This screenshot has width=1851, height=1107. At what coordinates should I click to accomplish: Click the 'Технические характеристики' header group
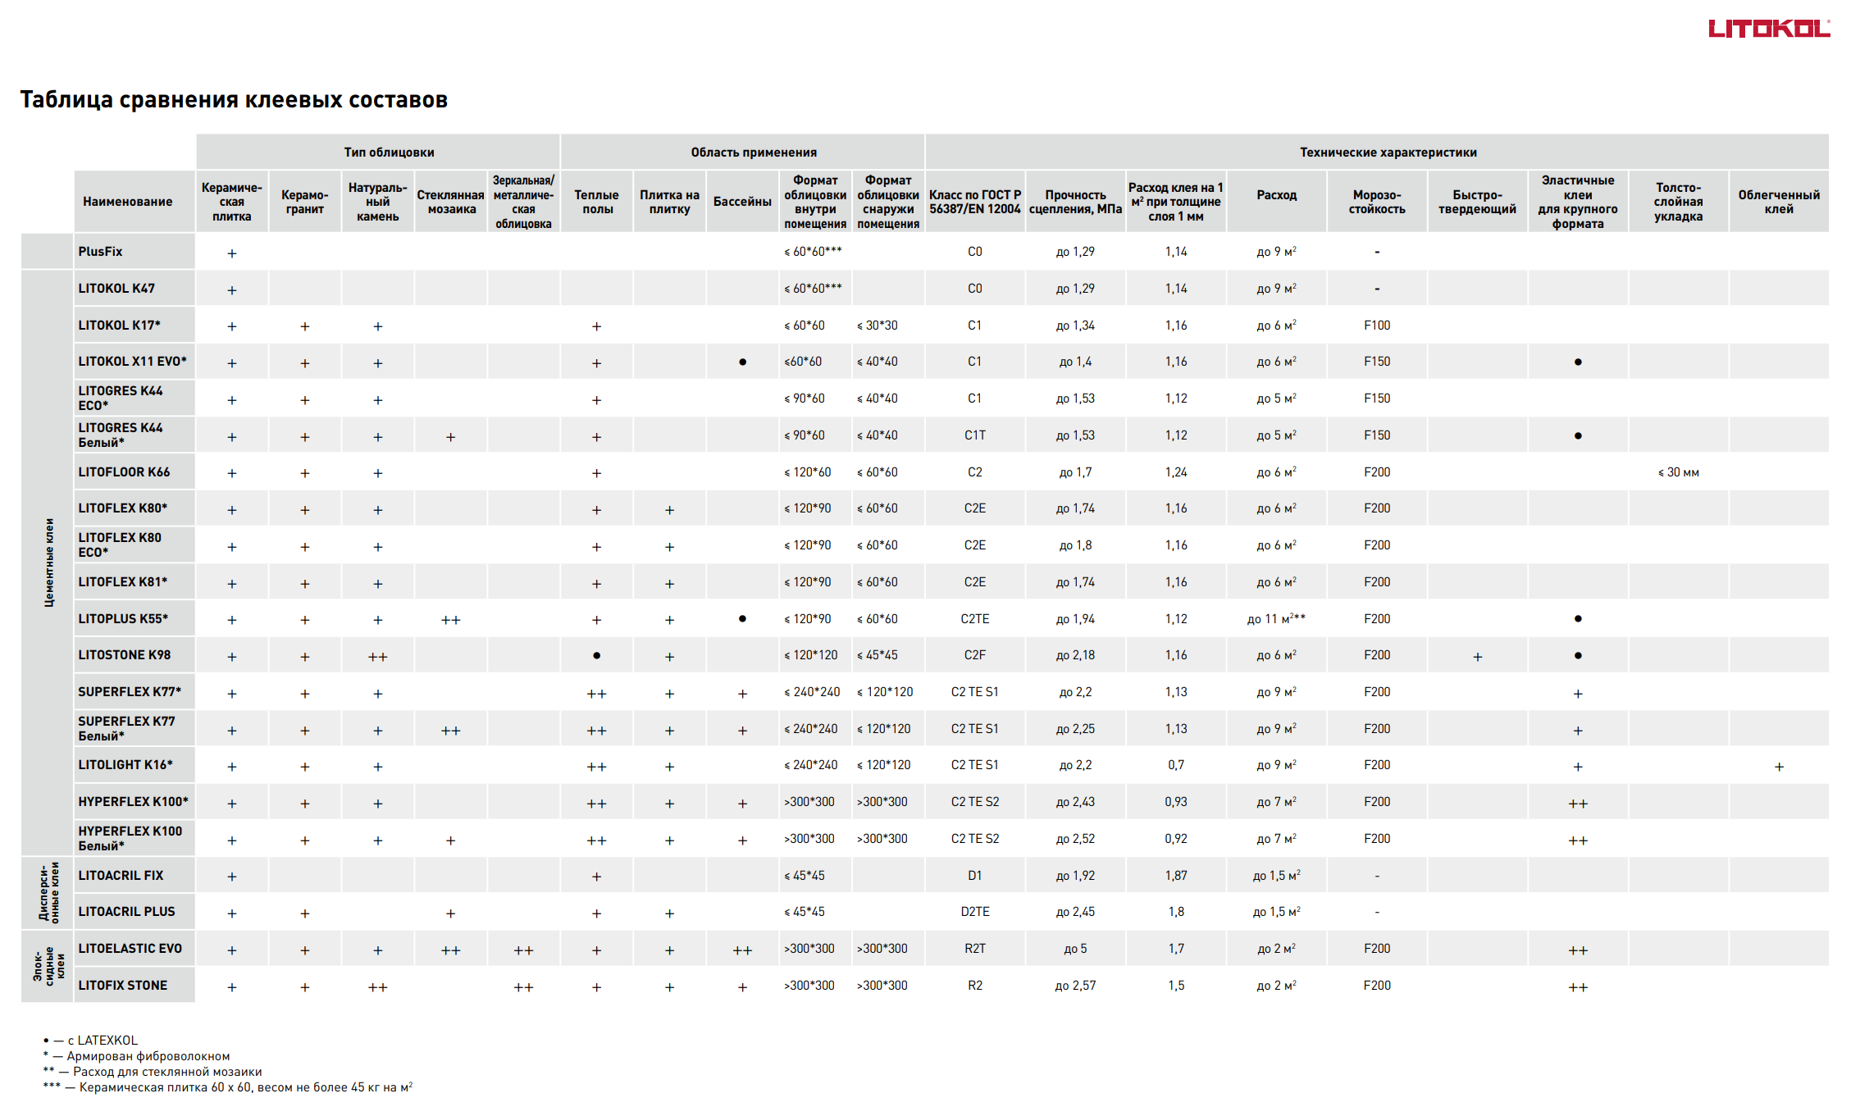(1388, 153)
